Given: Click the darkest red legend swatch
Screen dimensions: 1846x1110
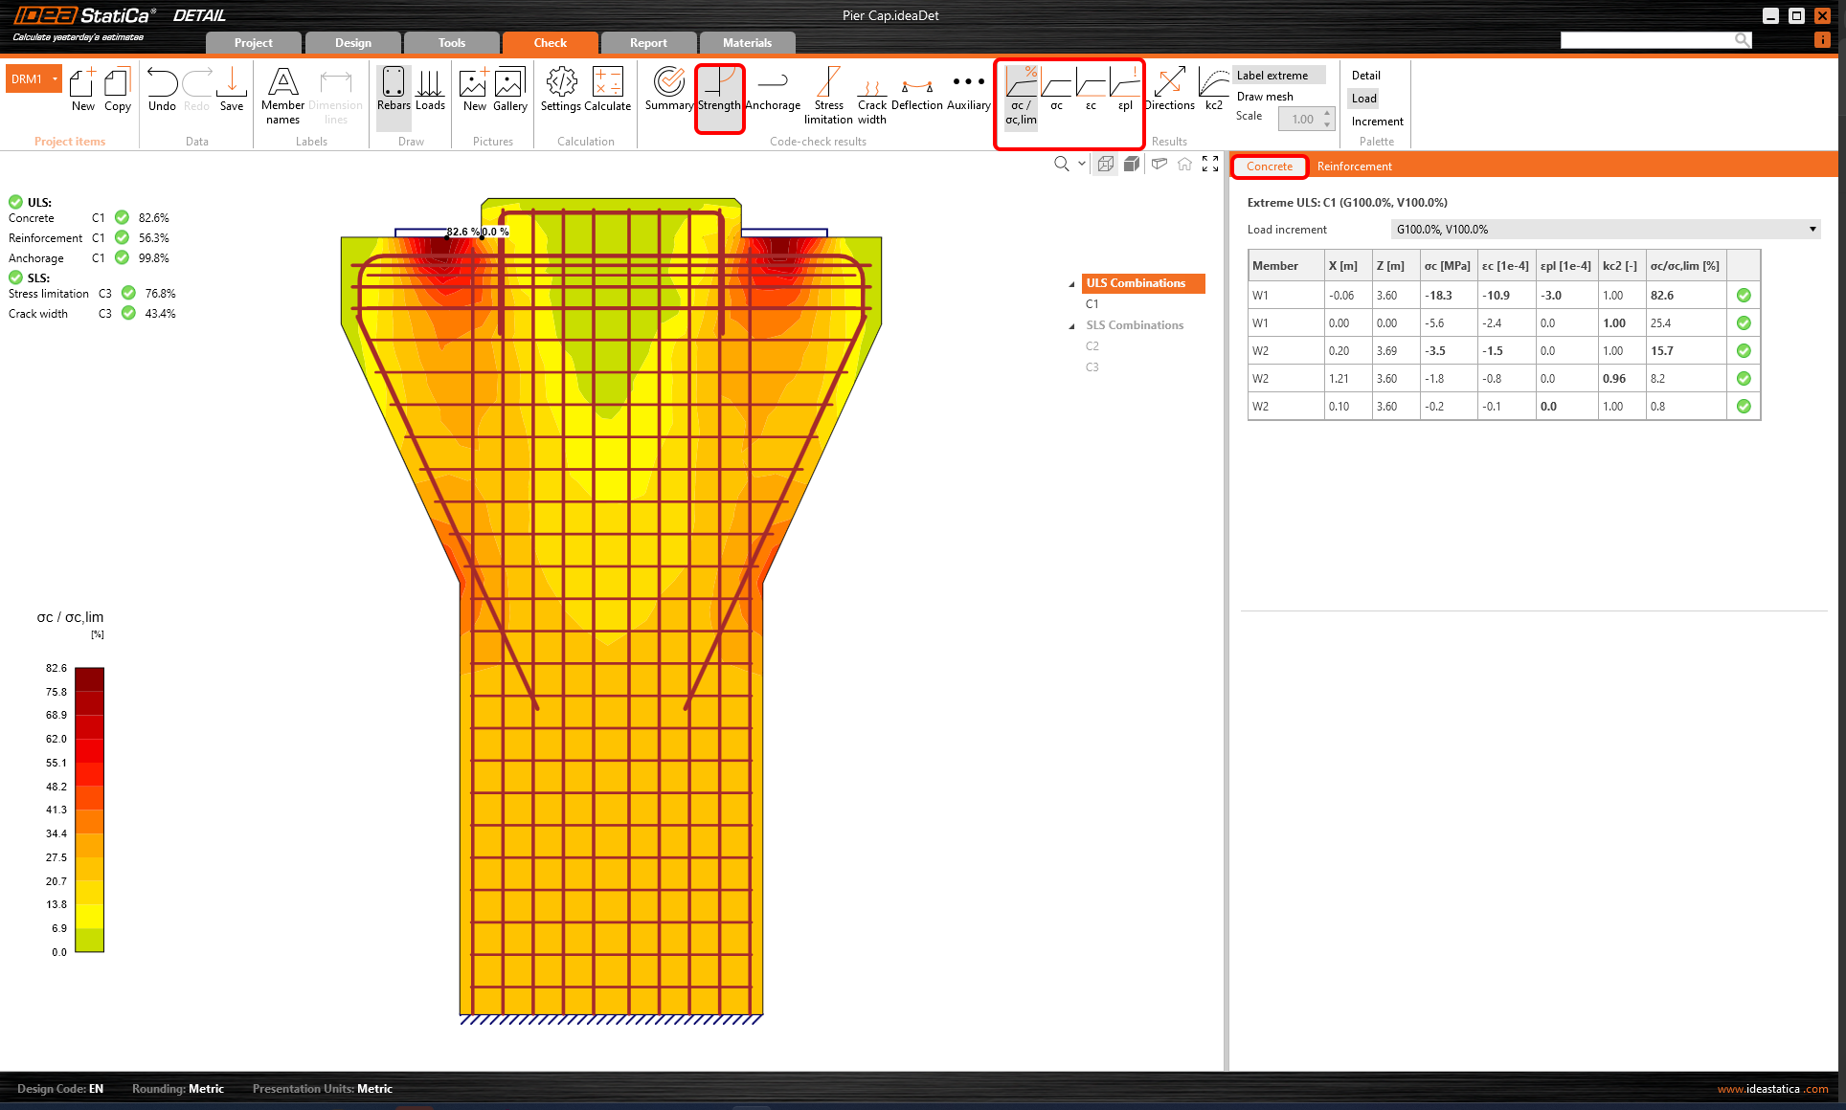Looking at the screenshot, I should point(89,678).
